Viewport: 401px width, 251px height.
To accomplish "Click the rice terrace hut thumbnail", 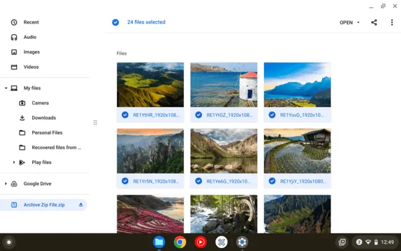I will pos(297,151).
